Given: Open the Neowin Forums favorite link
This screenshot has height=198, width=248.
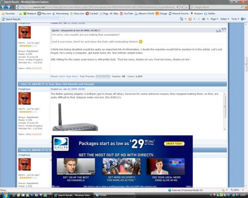Looking at the screenshot, I should tap(179, 14).
